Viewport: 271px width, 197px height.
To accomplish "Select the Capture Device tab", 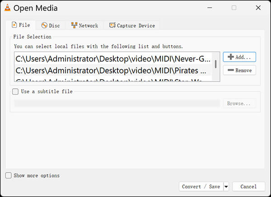I will pos(132,25).
